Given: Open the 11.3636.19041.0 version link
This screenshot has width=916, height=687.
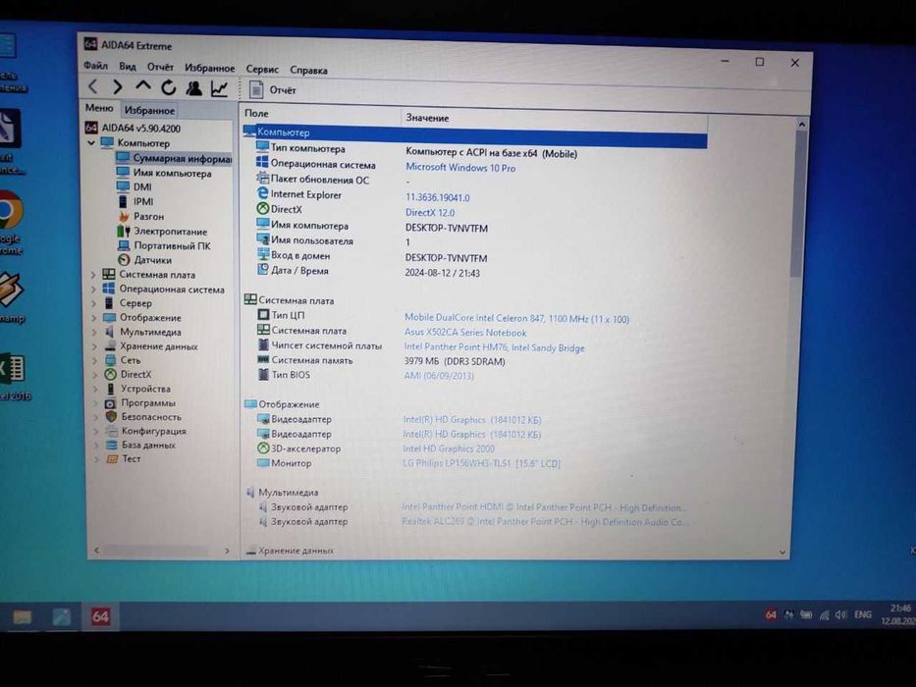Looking at the screenshot, I should [x=438, y=197].
